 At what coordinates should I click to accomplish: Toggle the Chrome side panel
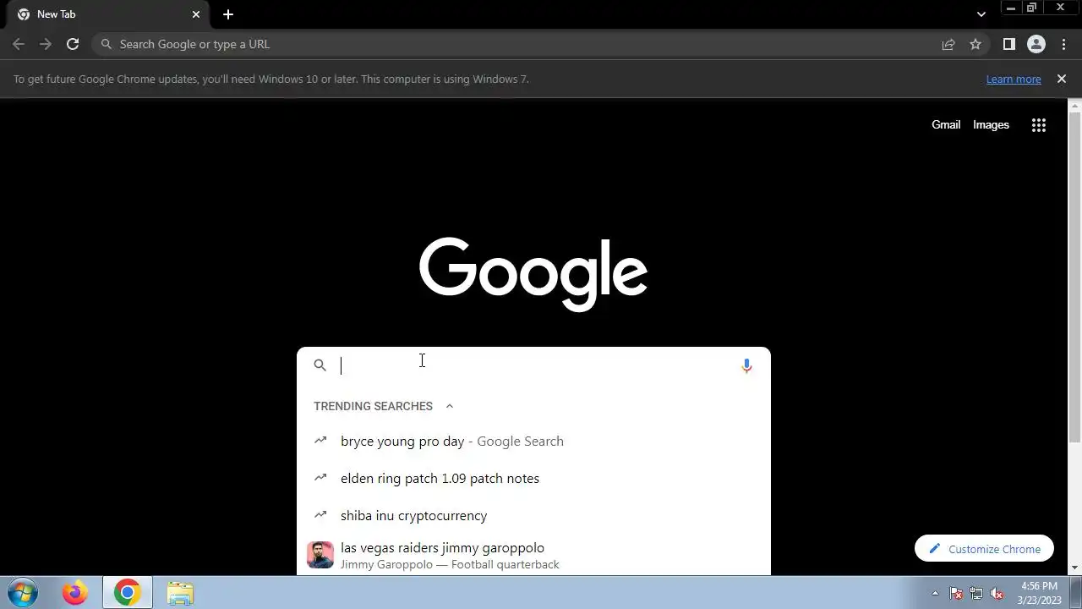tap(1008, 44)
